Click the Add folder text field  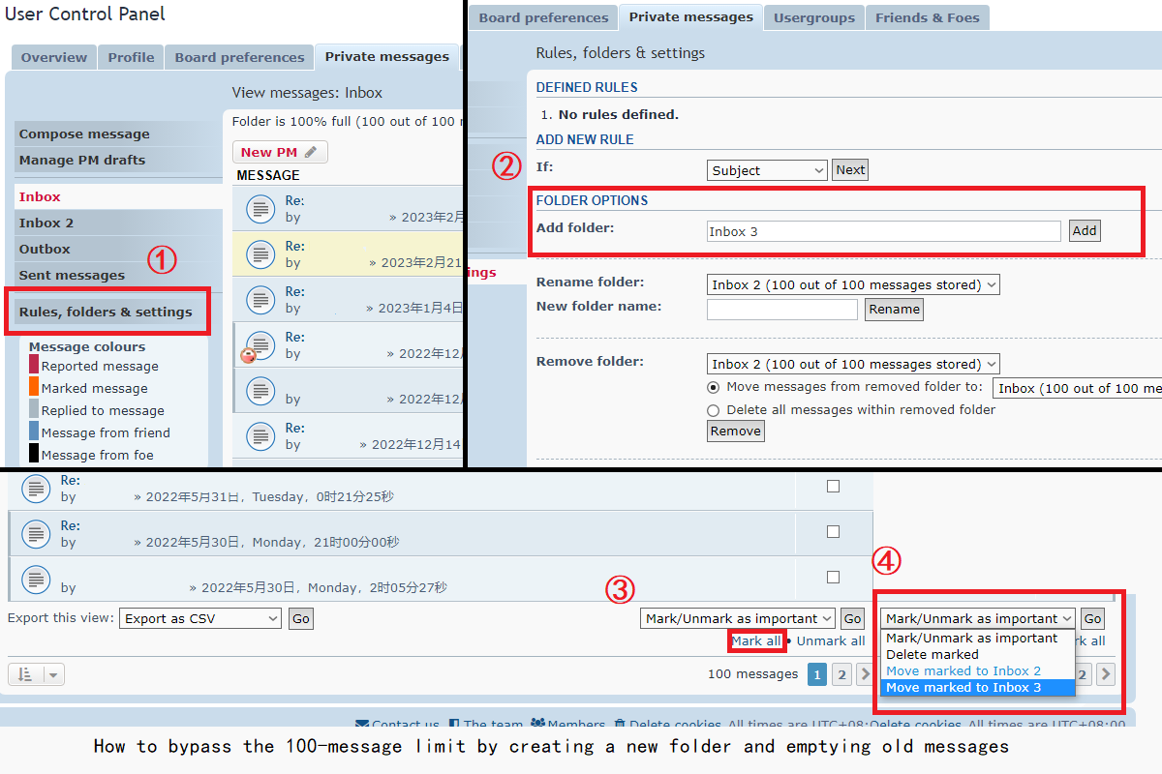(x=884, y=231)
